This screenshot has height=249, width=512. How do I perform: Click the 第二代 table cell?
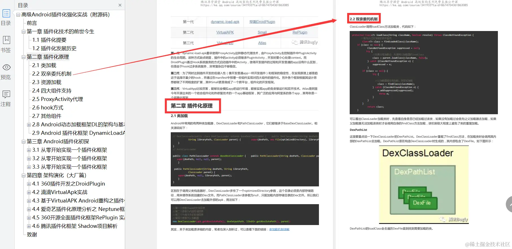click(188, 32)
